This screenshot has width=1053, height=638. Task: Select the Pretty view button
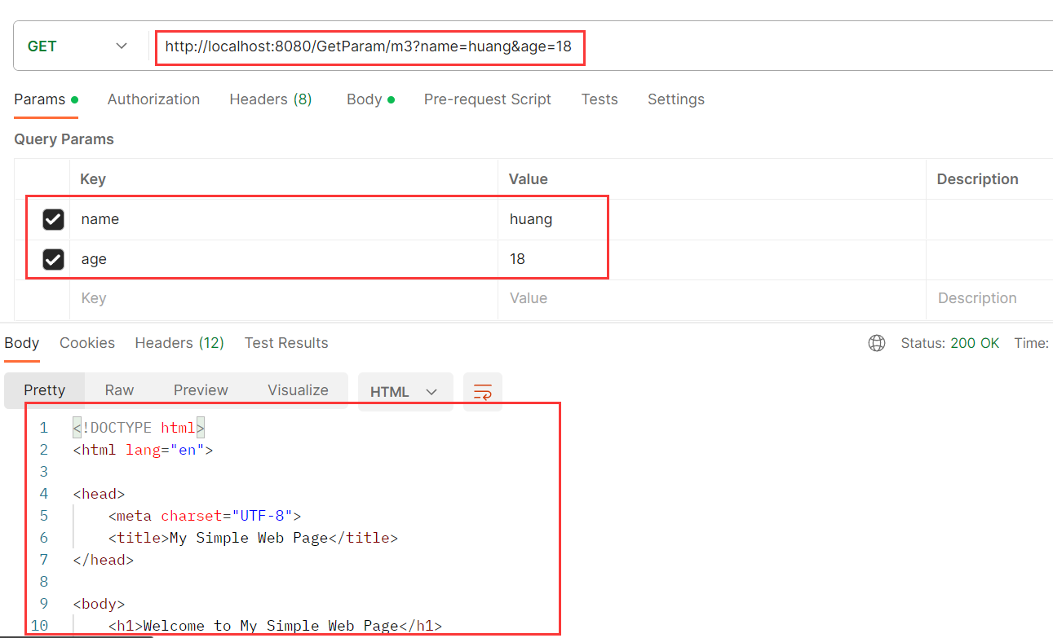[44, 390]
